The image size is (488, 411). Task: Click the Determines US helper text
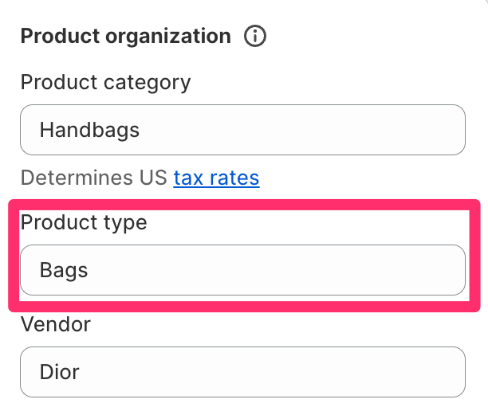pyautogui.click(x=94, y=178)
